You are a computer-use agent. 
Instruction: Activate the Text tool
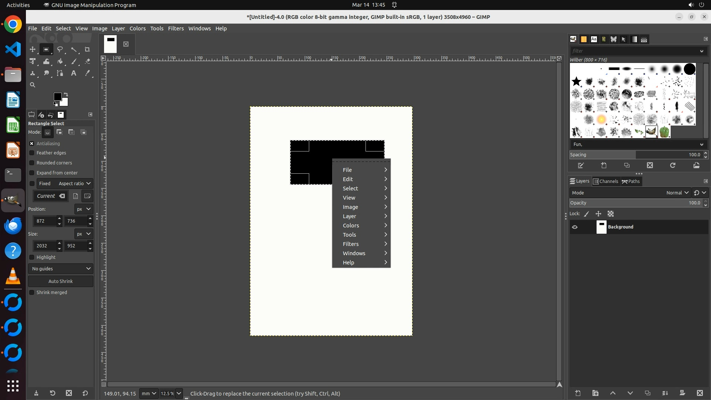point(74,73)
